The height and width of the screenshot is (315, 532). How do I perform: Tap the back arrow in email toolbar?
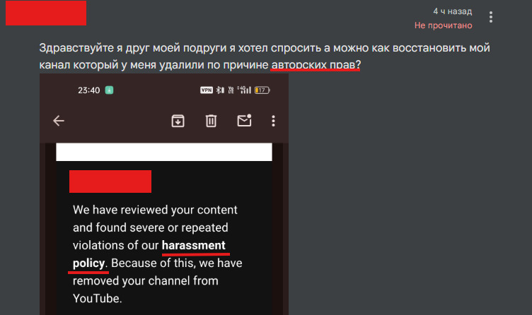pyautogui.click(x=59, y=121)
